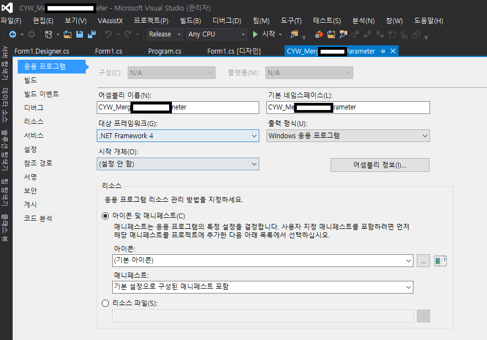The width and height of the screenshot is (487, 340).
Task: Expand the .NET Framework 4 target dropdown
Action: pos(178,135)
